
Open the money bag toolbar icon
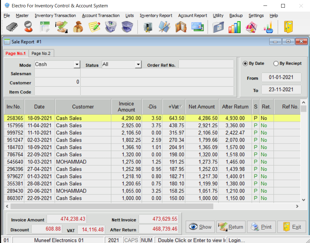coord(78,27)
